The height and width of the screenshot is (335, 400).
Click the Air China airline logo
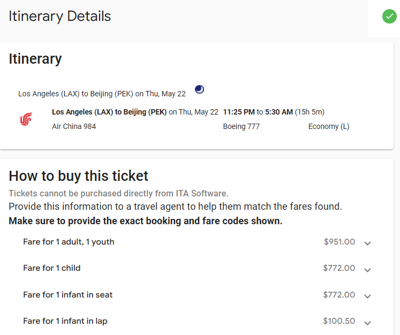[26, 119]
